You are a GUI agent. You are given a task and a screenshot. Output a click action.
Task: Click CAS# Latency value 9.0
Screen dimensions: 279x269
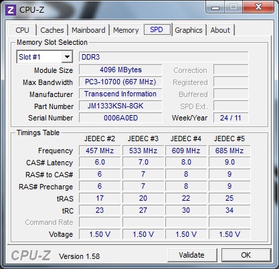[229, 162]
